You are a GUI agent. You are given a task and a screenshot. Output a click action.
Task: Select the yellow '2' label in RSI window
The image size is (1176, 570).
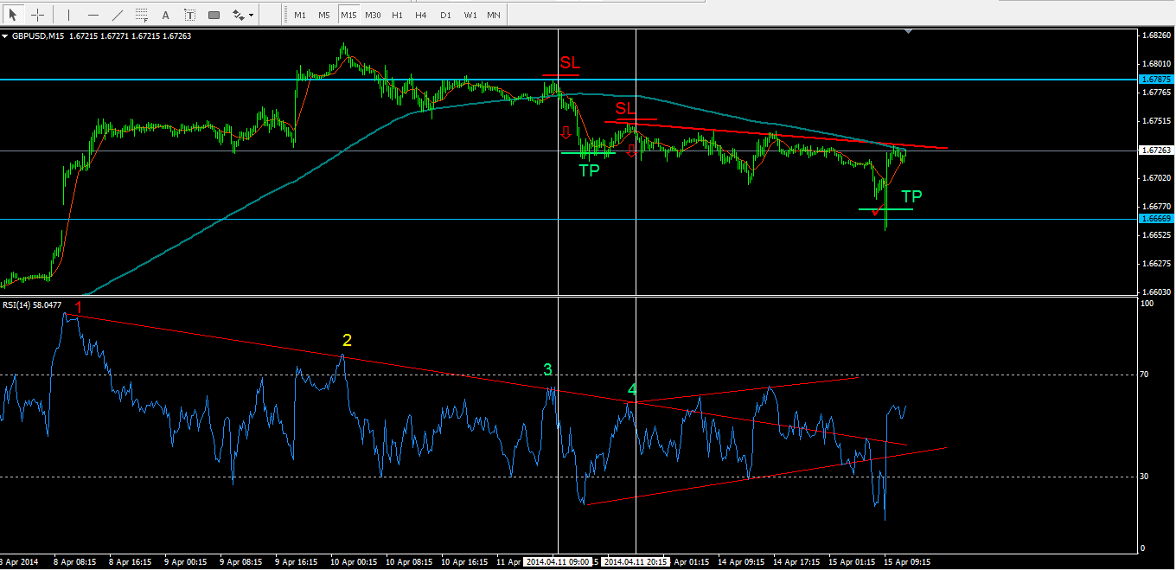click(347, 341)
